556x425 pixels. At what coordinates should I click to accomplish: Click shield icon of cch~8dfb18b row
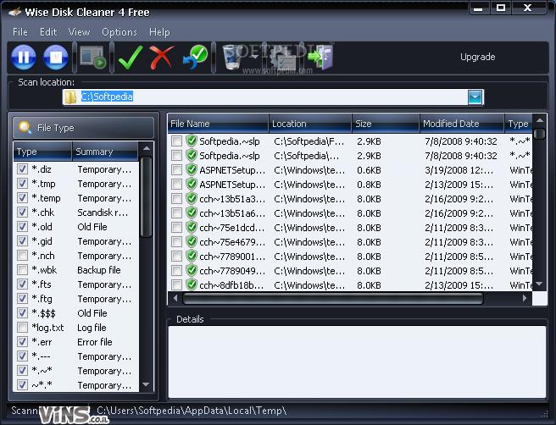click(x=192, y=284)
